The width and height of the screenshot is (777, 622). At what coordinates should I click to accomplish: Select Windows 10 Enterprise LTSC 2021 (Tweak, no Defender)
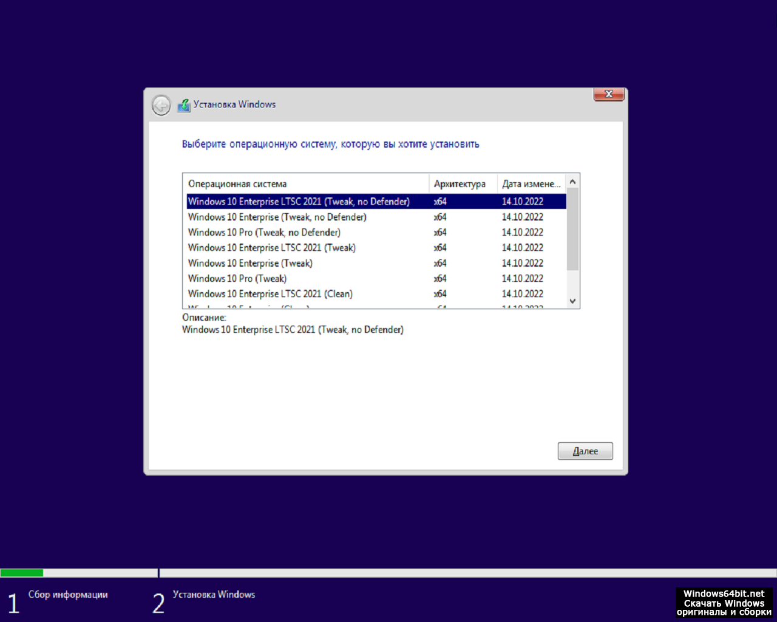tap(299, 202)
